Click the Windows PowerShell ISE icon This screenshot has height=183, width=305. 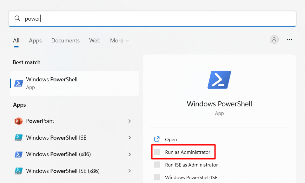tap(19, 138)
